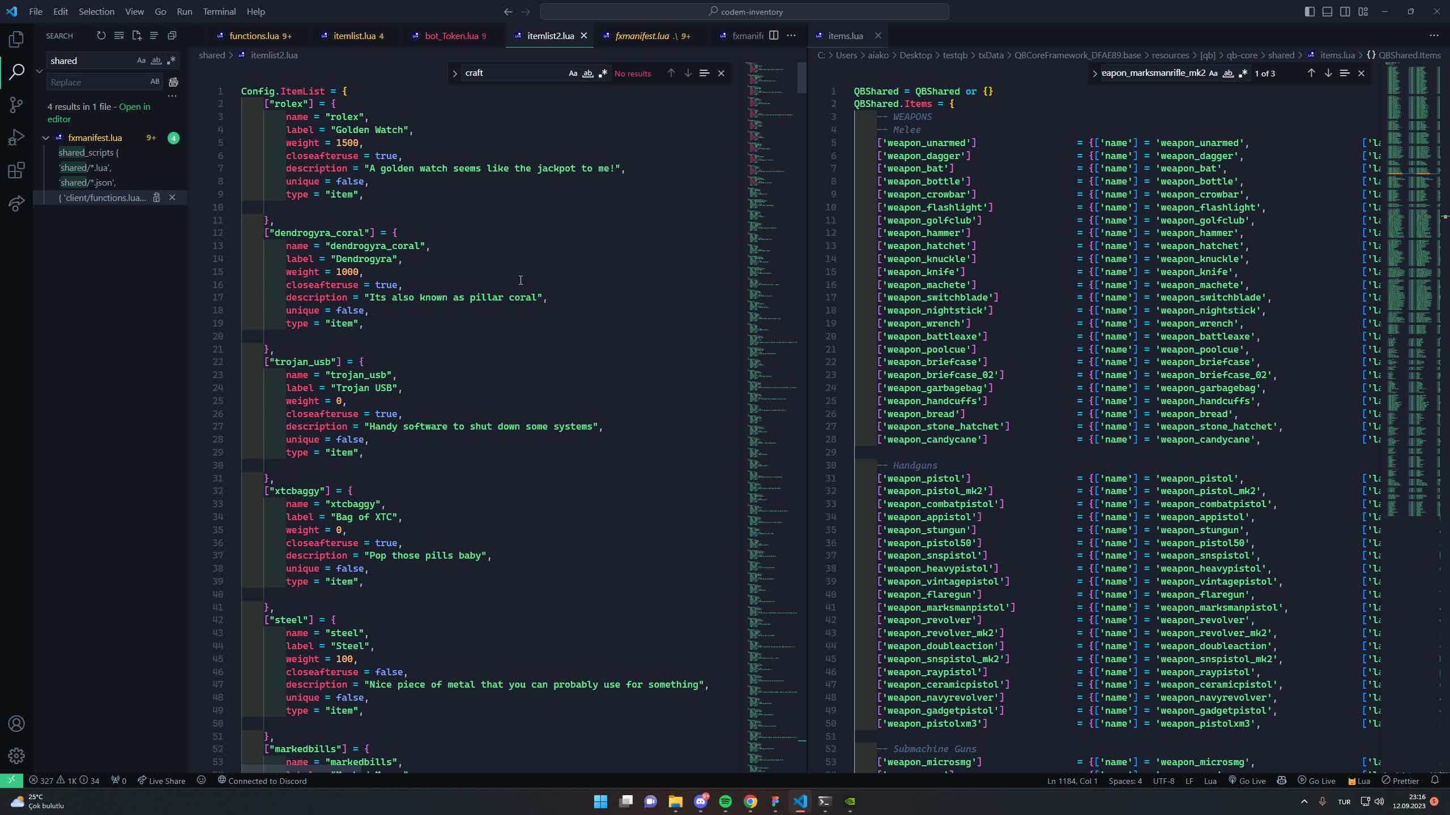This screenshot has height=815, width=1450.
Task: Enable match case in the craft find widget
Action: (x=573, y=73)
